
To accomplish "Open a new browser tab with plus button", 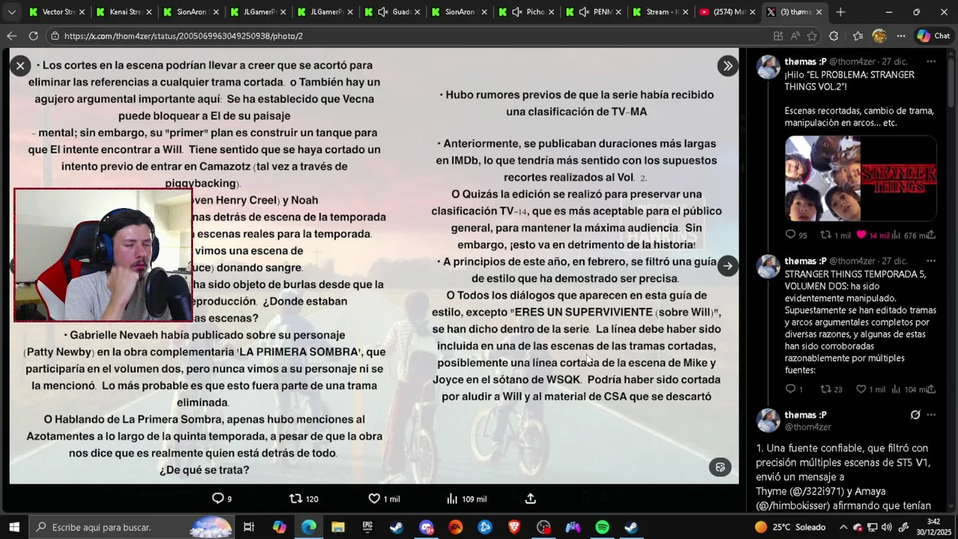I will click(x=840, y=12).
